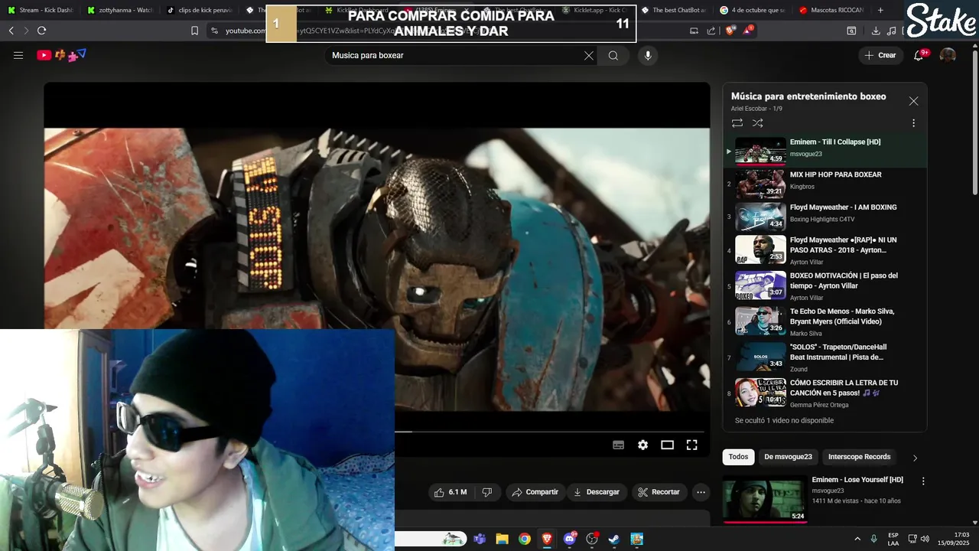This screenshot has width=979, height=551.
Task: Open playlist three-dot options menu
Action: (913, 123)
